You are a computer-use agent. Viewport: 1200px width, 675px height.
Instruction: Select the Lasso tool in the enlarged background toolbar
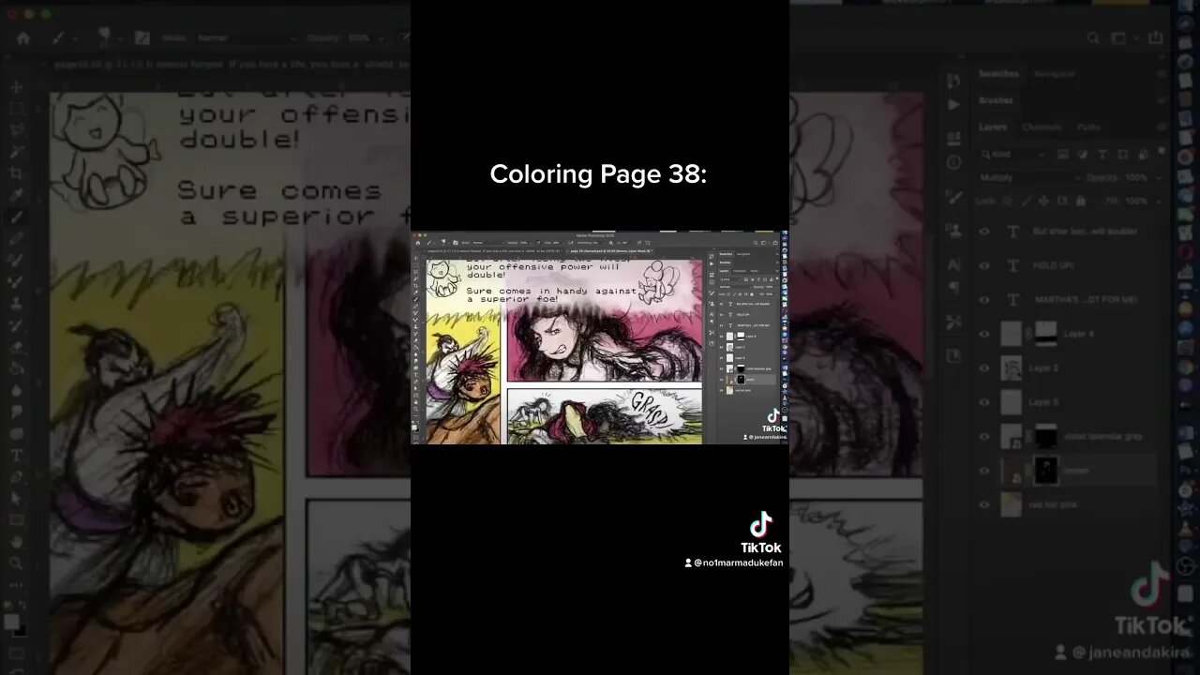click(16, 129)
